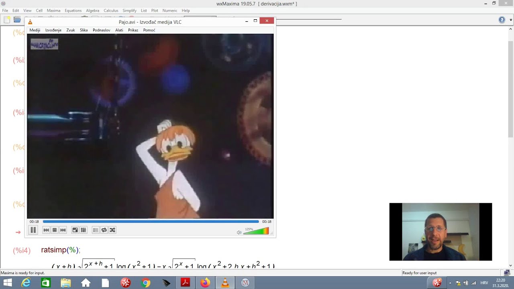Open wxMaxima View menu
The image size is (514, 289).
click(27, 10)
